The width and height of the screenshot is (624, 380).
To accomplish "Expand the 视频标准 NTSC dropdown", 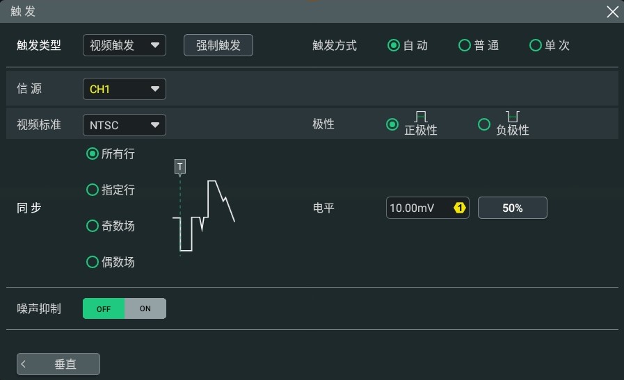I will (x=124, y=125).
